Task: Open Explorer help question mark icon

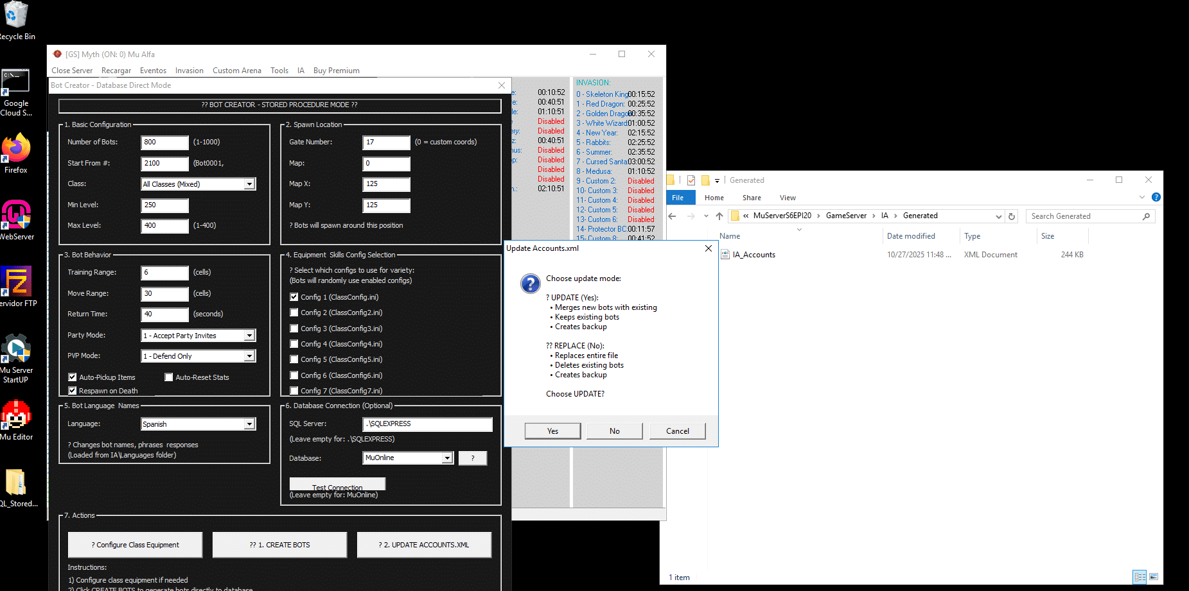Action: click(x=1156, y=198)
